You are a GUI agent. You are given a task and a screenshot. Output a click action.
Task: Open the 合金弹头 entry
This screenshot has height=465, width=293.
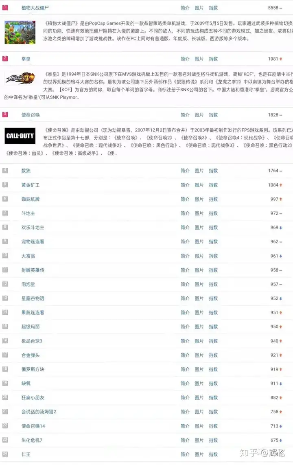(31, 355)
